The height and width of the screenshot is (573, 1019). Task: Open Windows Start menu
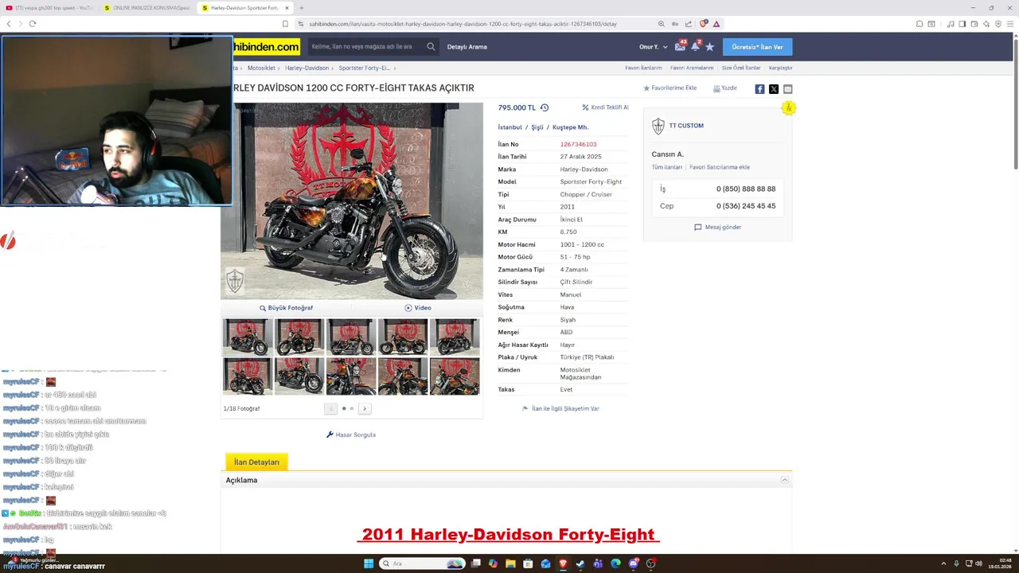point(369,563)
